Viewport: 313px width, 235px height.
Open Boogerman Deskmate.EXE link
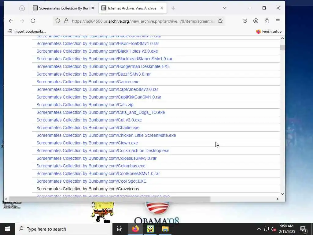pyautogui.click(x=103, y=66)
